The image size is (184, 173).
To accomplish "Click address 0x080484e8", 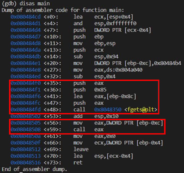I will (x=25, y=70).
